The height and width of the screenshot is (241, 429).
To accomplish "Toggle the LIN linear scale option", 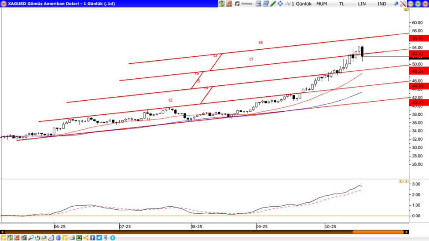I will tap(362, 4).
